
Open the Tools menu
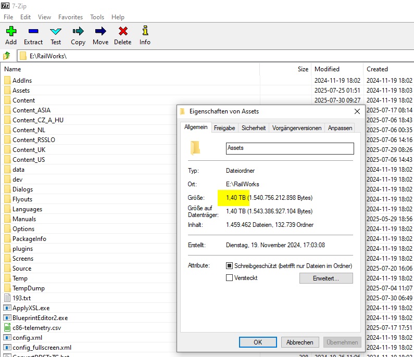[97, 17]
